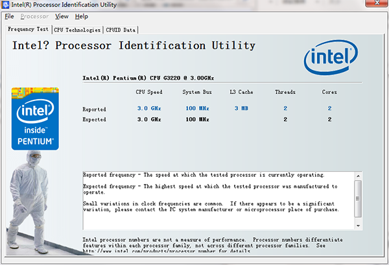Click the 'Expected' row label
Viewport: 389px width, 265px height.
(x=94, y=119)
